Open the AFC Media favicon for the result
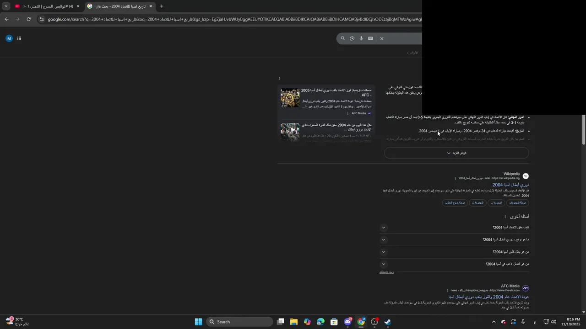 (x=526, y=288)
